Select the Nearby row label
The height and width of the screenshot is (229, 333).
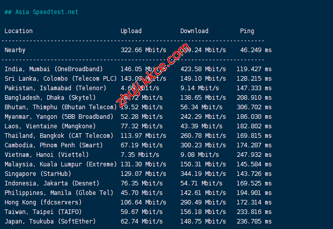[x=15, y=50]
